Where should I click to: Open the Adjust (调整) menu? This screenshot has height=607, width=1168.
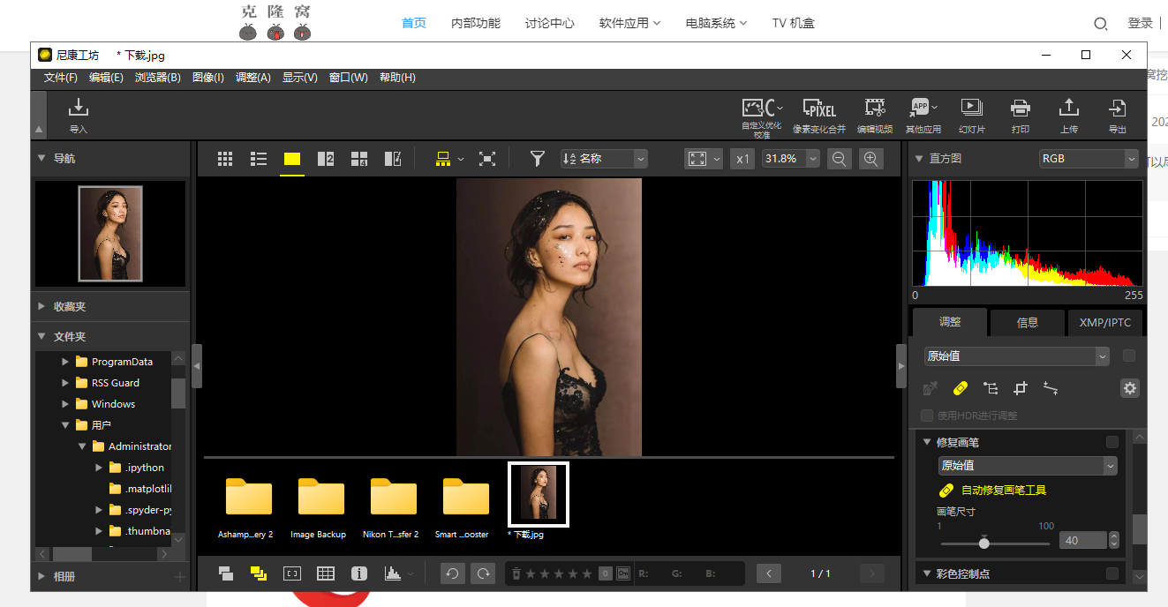[252, 78]
